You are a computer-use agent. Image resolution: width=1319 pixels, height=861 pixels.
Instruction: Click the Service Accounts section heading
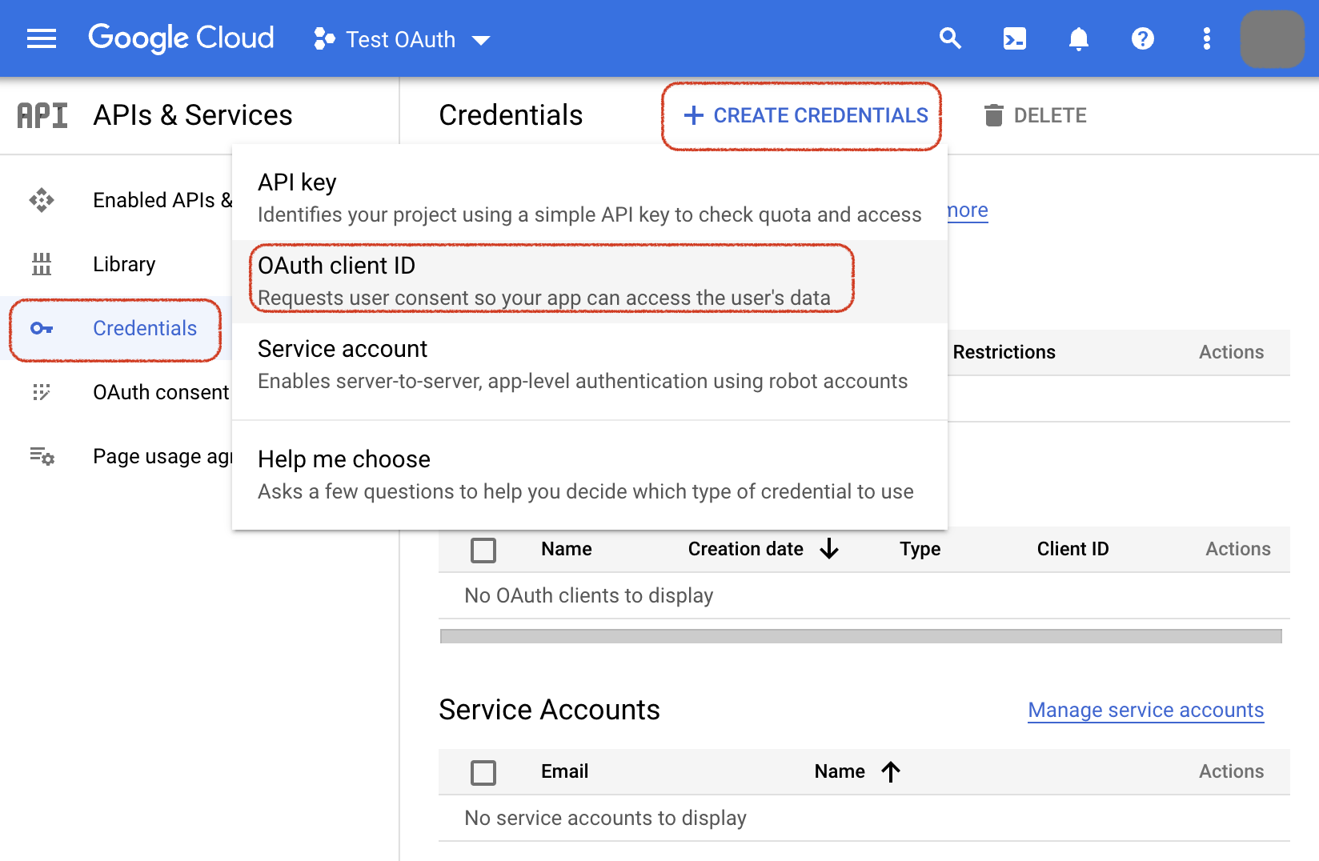coord(550,710)
